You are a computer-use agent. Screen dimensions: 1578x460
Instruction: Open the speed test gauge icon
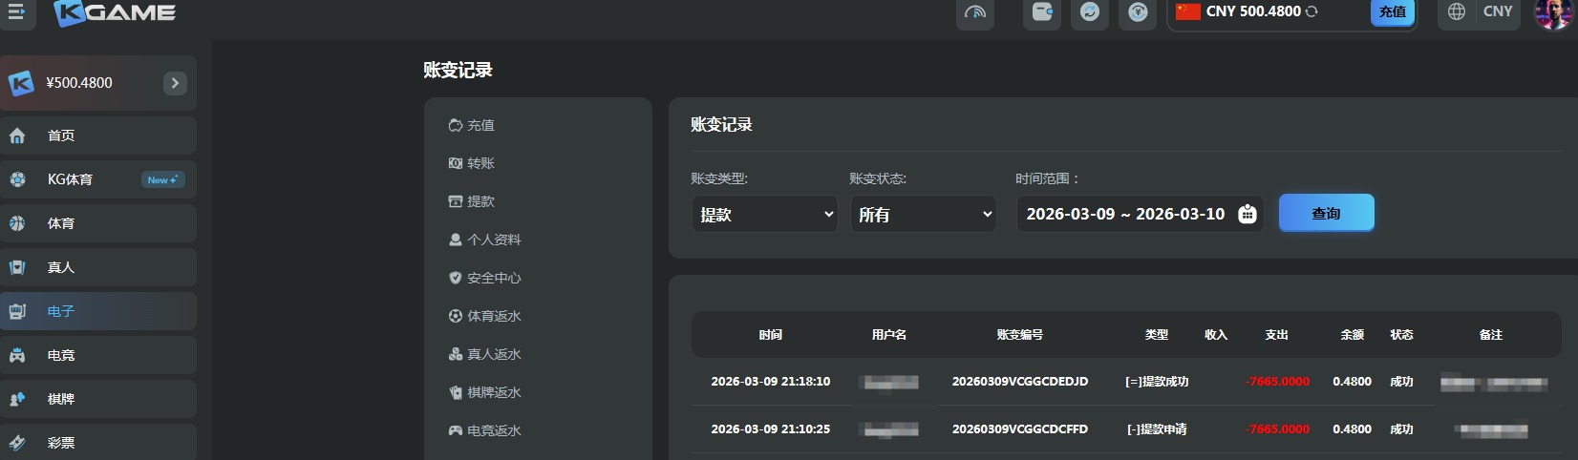(x=975, y=12)
